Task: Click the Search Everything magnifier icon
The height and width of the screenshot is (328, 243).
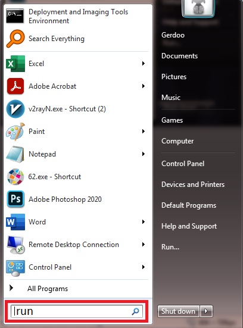Action: 15,39
